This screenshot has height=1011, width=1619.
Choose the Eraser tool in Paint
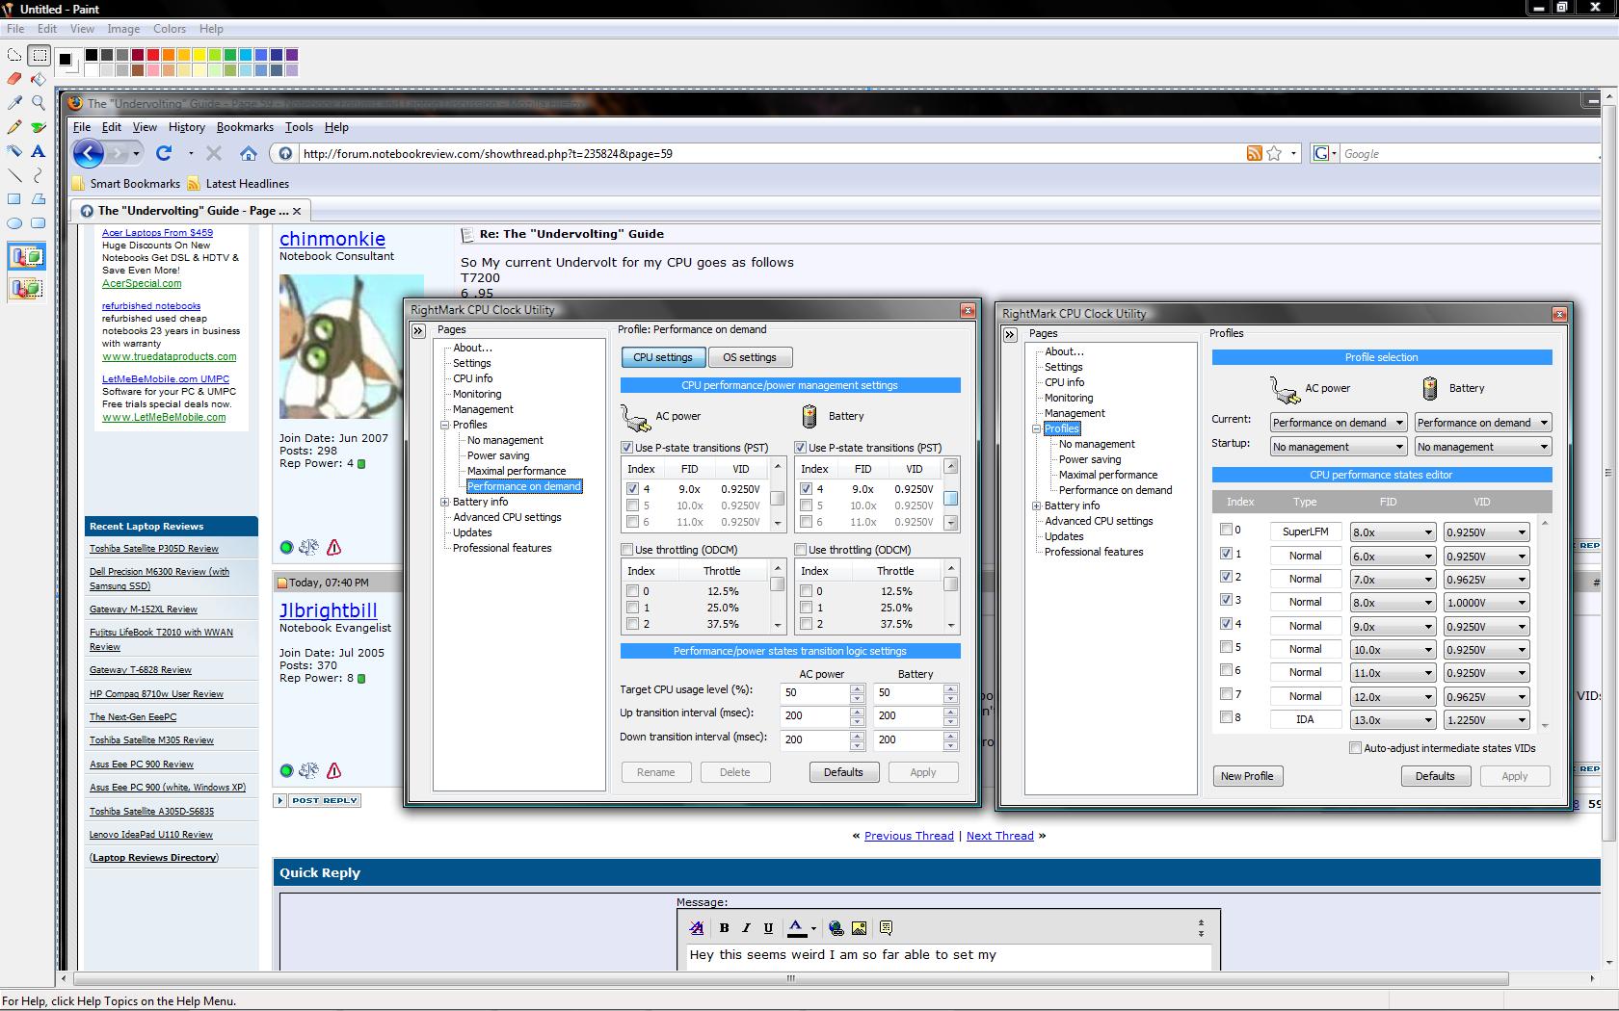(x=14, y=79)
